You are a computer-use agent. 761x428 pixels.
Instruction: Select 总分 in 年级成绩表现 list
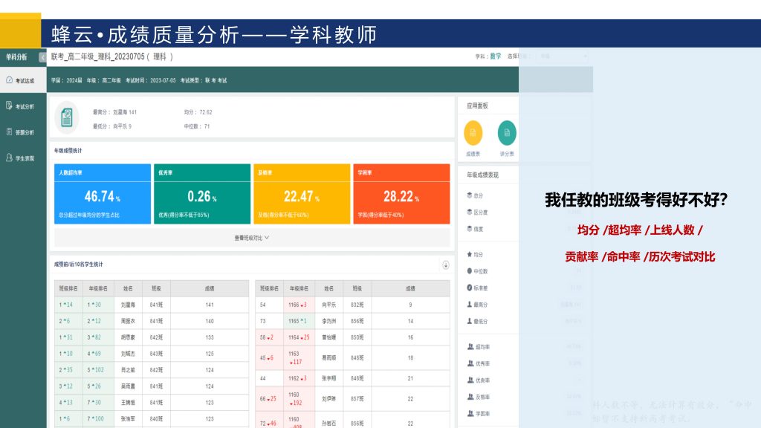[x=479, y=195]
